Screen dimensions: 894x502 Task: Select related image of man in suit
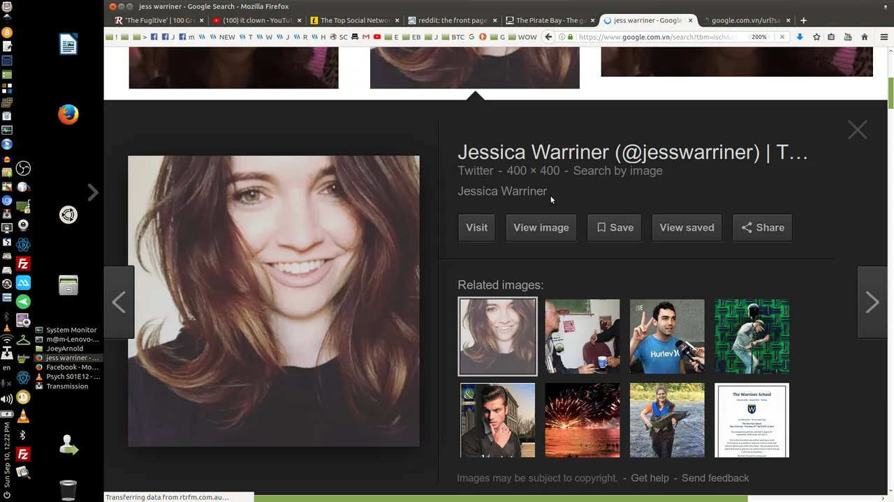coord(497,420)
